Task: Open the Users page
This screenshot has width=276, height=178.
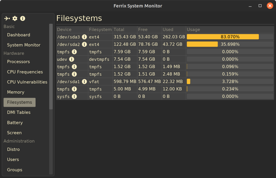Action: pos(13,159)
